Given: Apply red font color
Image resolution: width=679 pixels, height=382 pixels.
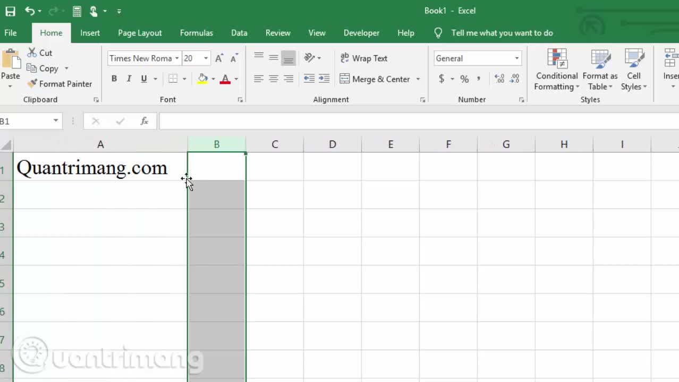Looking at the screenshot, I should pyautogui.click(x=225, y=79).
